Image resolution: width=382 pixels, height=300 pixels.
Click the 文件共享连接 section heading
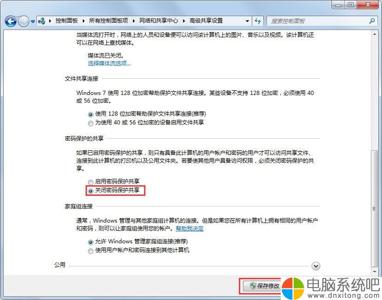pyautogui.click(x=81, y=78)
